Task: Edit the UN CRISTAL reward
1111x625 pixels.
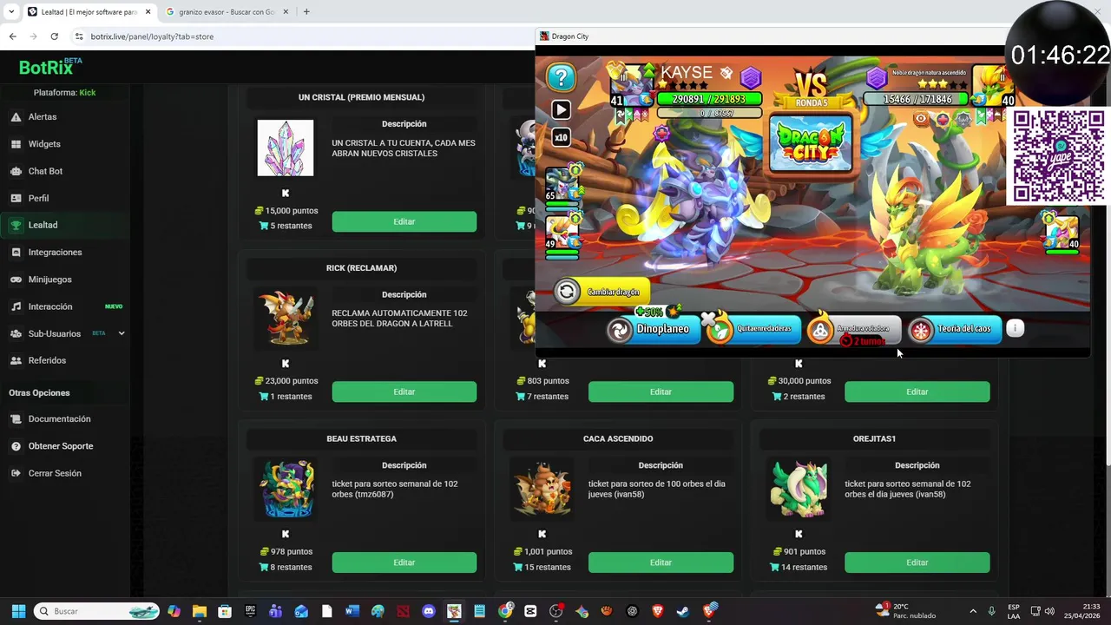Action: coord(404,221)
